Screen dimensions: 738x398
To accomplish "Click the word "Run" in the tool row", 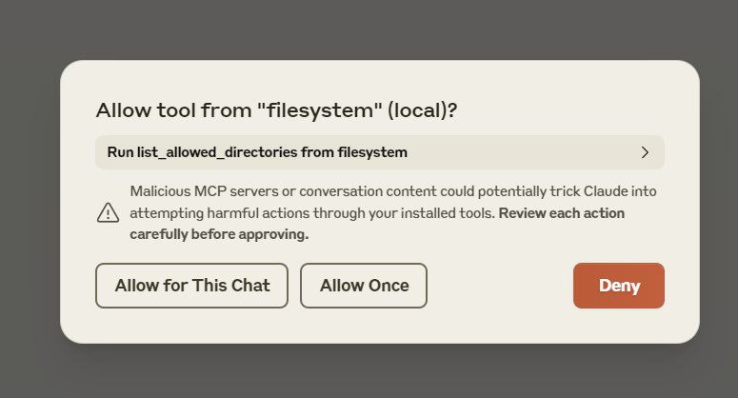I will 120,152.
